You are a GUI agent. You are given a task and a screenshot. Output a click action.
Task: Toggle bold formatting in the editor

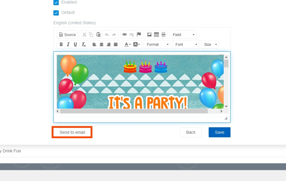[61, 45]
